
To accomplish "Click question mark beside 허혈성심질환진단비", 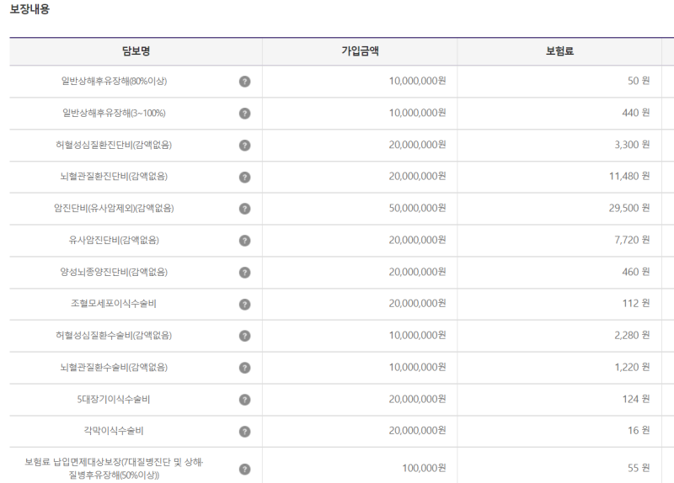I will tap(244, 145).
